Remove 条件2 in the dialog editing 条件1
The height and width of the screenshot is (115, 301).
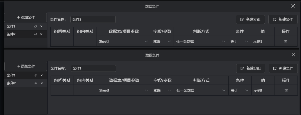(42, 83)
